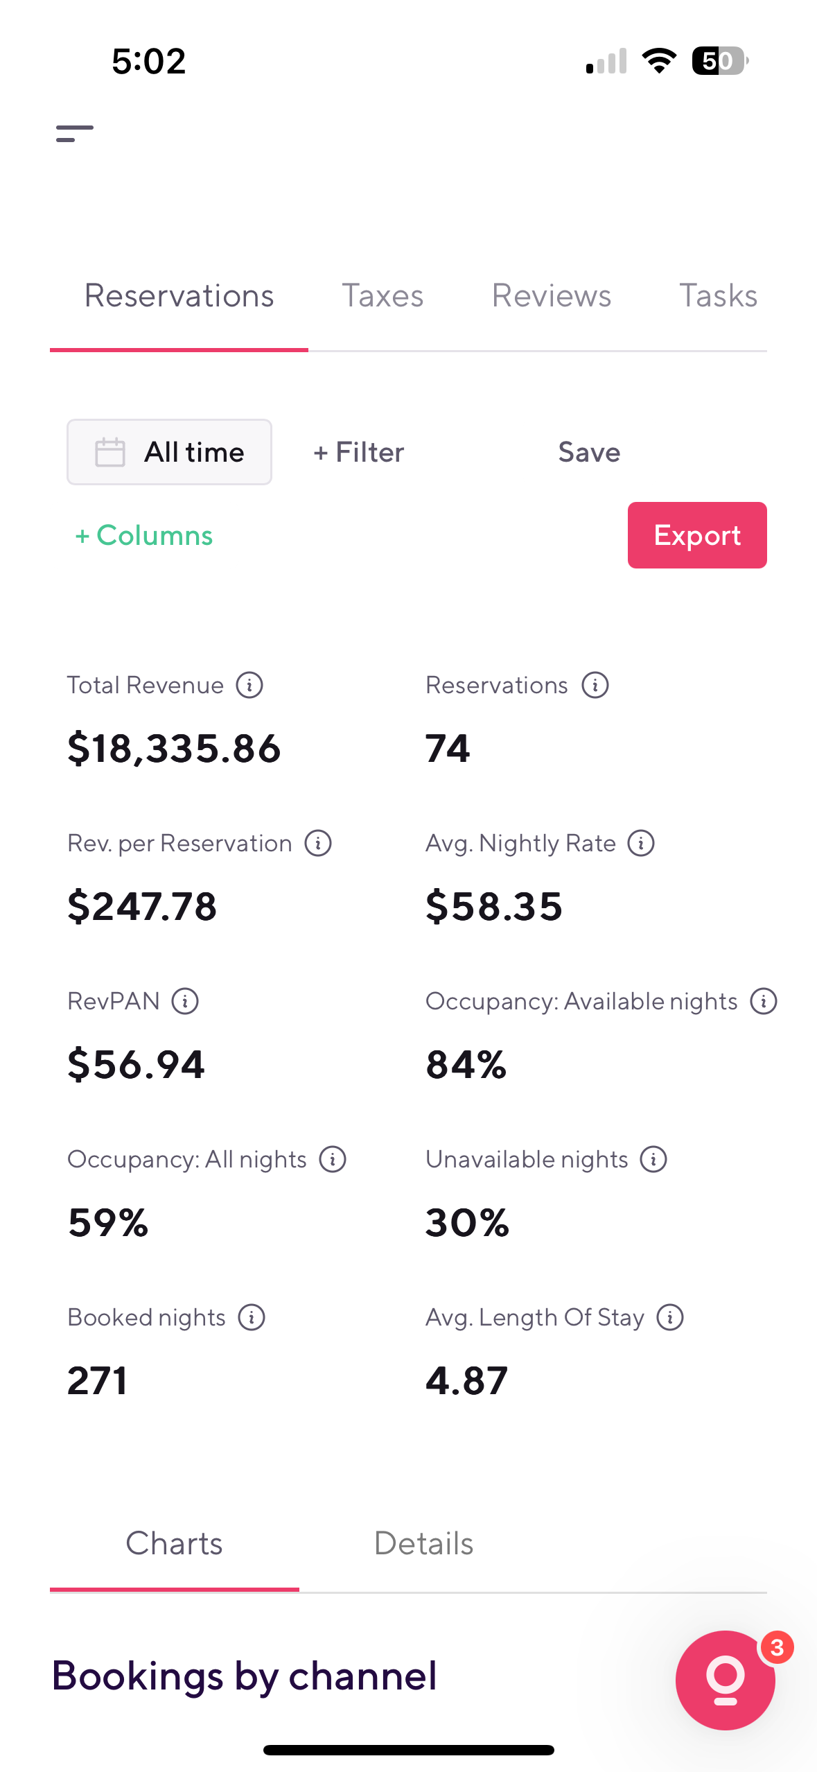This screenshot has height=1772, width=817.
Task: Tap the Total Revenue value $18,335.86
Action: (174, 749)
